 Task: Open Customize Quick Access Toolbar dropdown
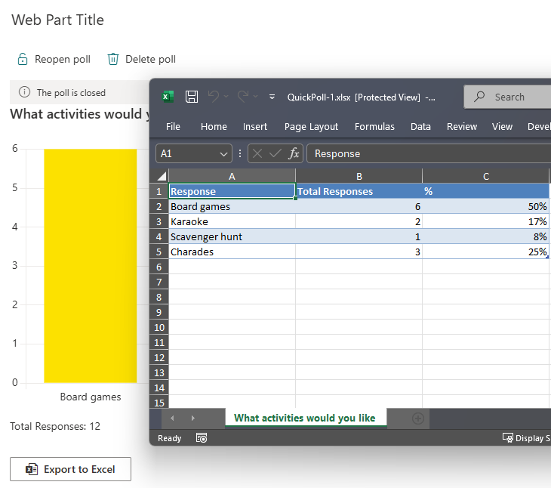point(272,97)
